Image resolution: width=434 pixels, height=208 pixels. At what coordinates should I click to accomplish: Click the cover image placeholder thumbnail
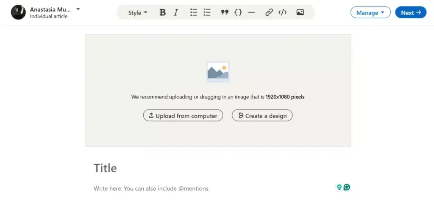[218, 72]
